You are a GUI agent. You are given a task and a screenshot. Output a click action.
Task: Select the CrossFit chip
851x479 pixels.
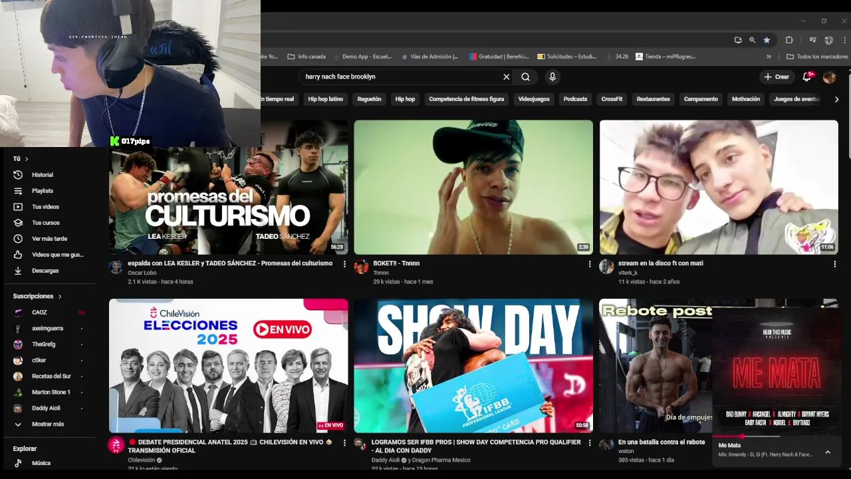pyautogui.click(x=612, y=99)
